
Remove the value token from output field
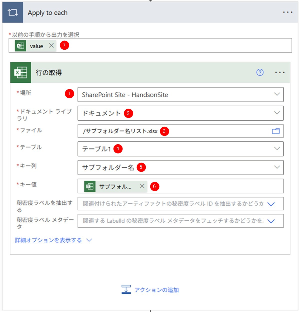(51, 45)
